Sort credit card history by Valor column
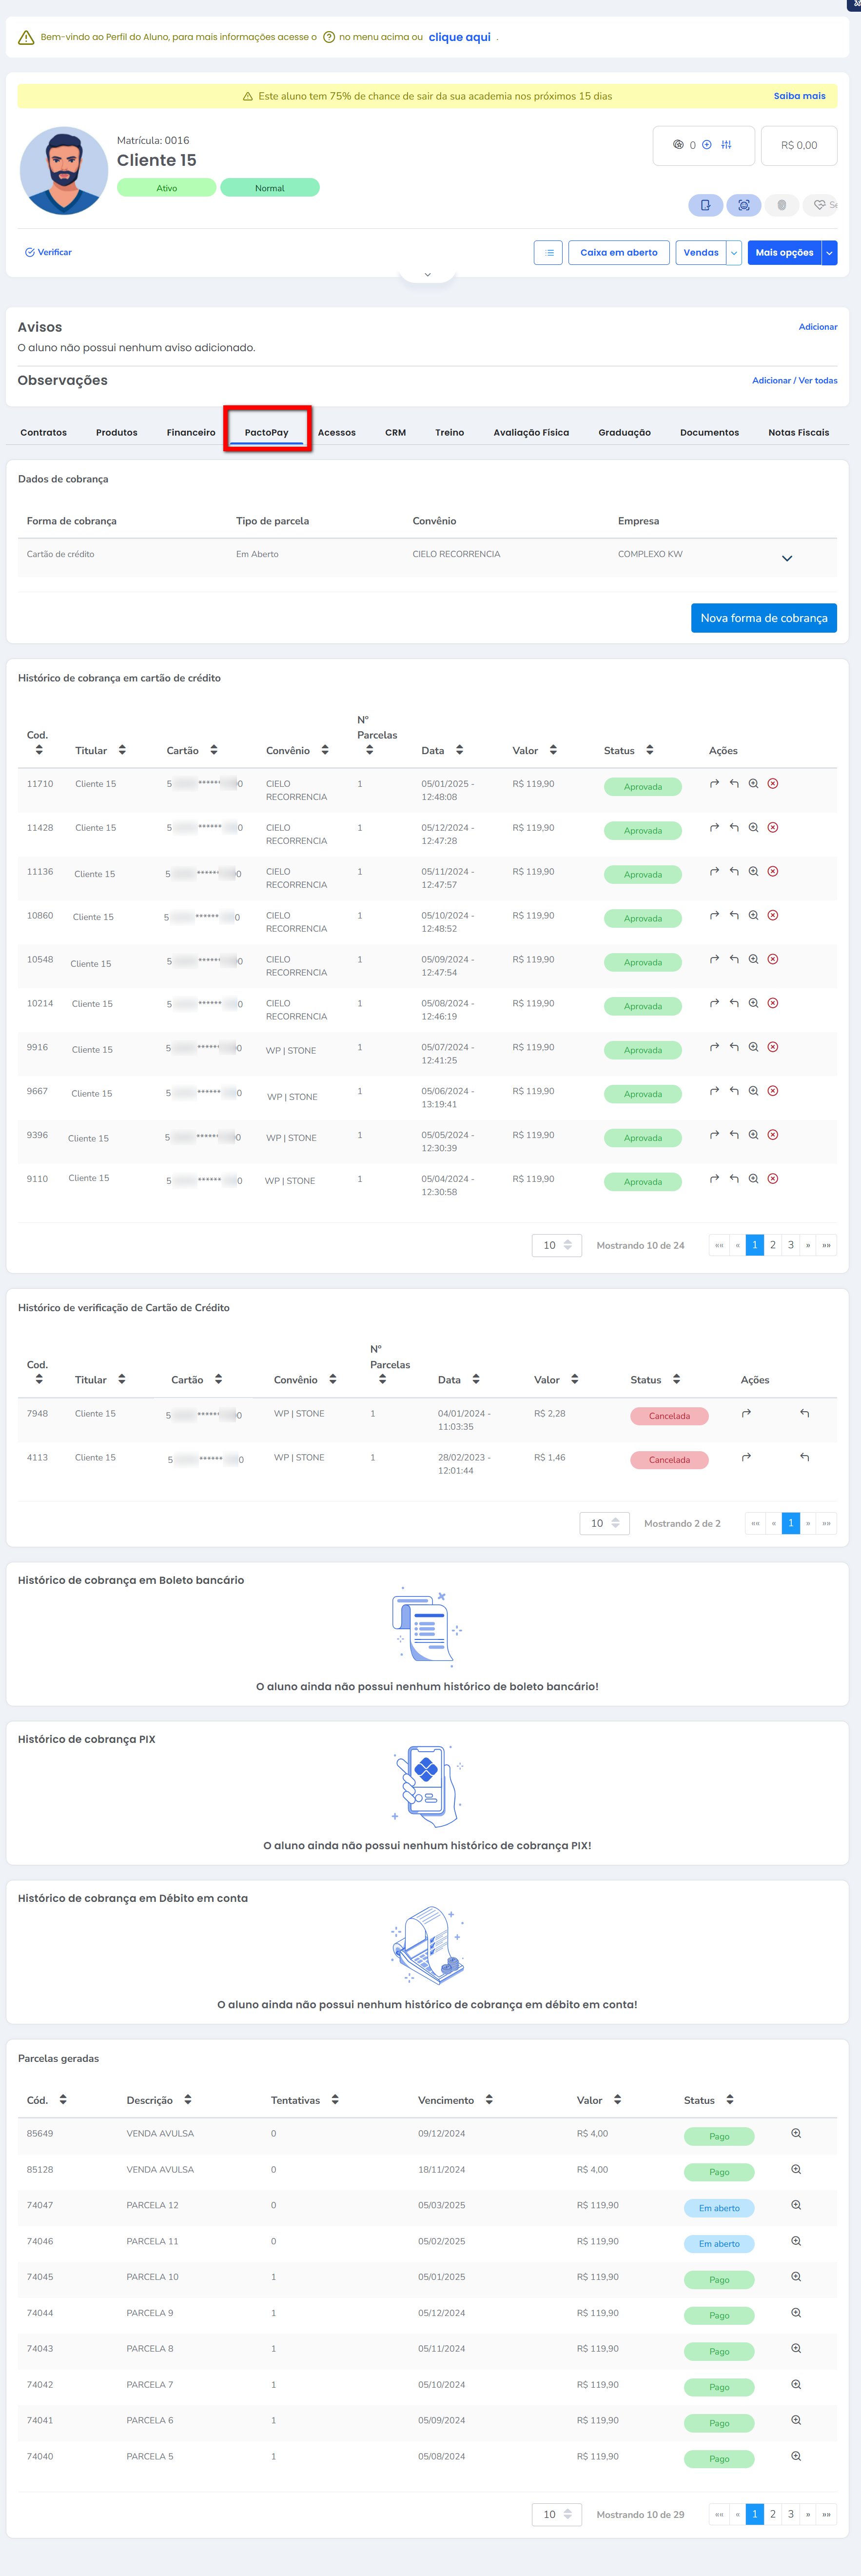The width and height of the screenshot is (861, 2576). click(x=553, y=750)
